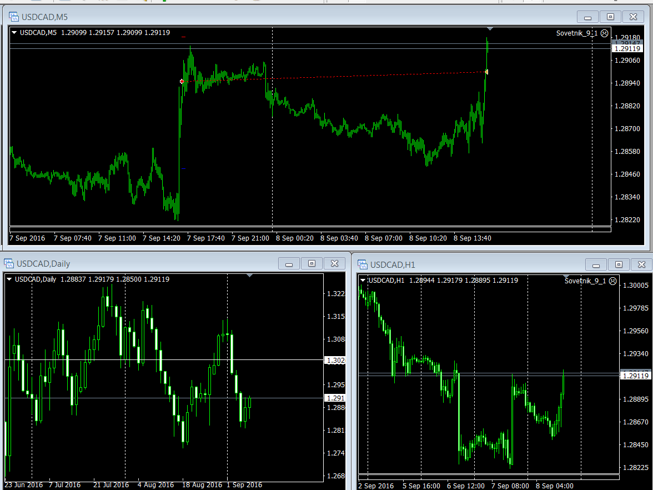
Task: Click the chart shift triangle on the M5 chart
Action: point(490,29)
